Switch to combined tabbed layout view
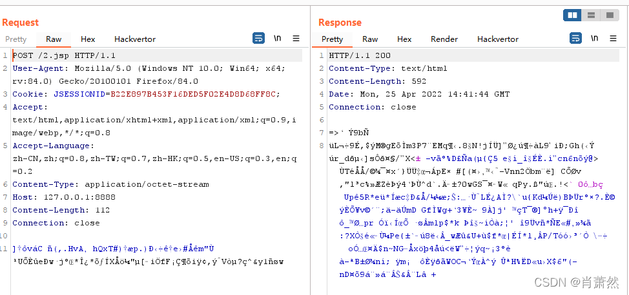 [x=608, y=15]
